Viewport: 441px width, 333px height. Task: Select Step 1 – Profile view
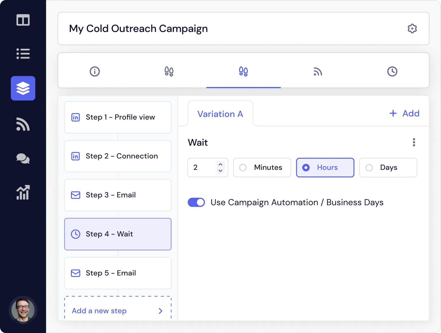tap(118, 117)
